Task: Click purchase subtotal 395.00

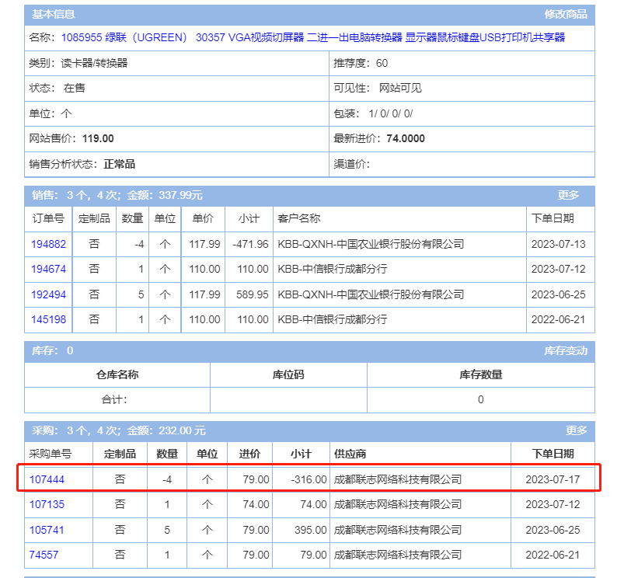Action: tap(310, 530)
